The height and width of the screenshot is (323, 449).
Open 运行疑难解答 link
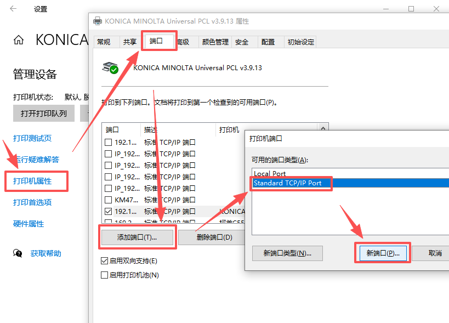(37, 160)
